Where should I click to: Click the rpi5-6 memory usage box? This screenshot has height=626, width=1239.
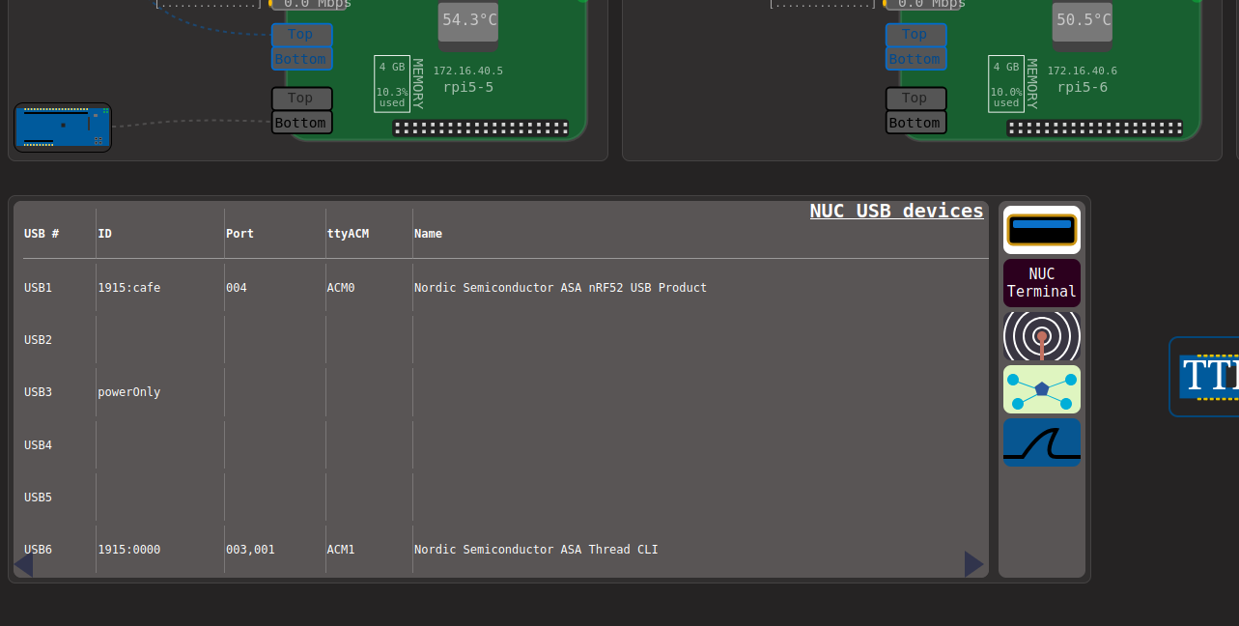point(1006,84)
